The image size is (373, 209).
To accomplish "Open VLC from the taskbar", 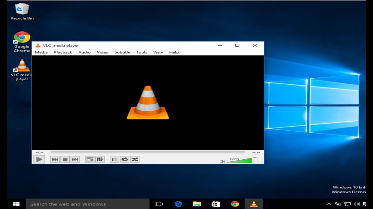I will (x=254, y=203).
